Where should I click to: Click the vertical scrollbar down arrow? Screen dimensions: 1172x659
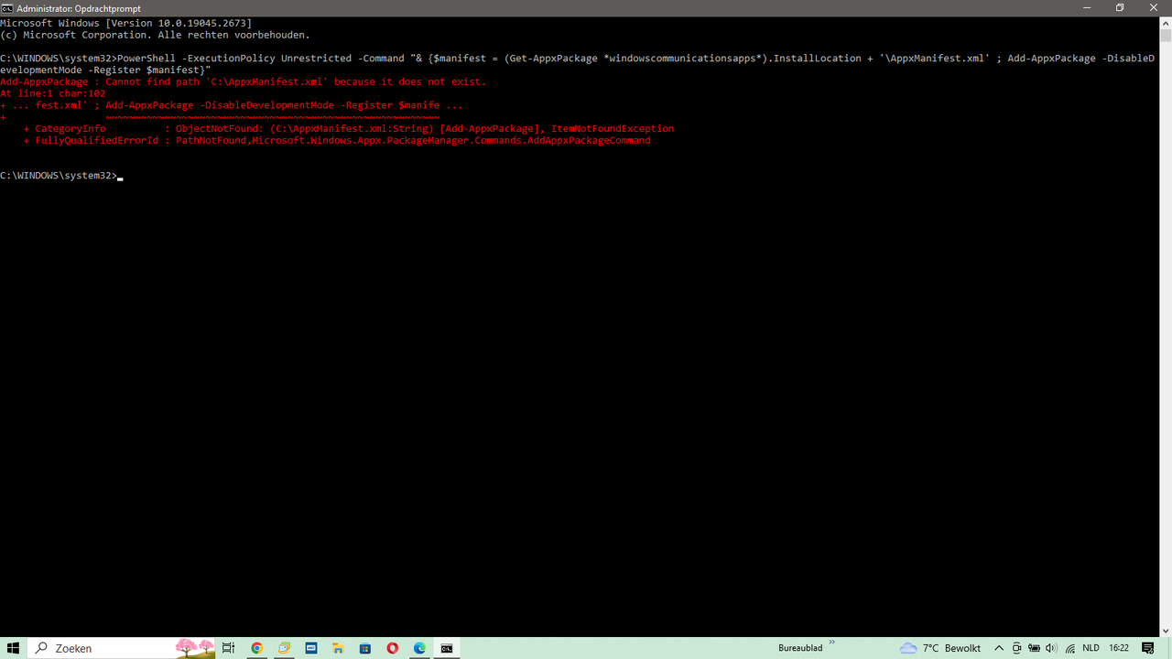coord(1166,631)
